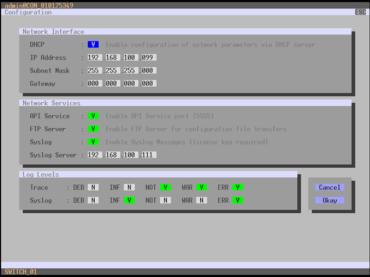Select Subnet Mask second octet field
Viewport: 370px width, 277px height.
[x=113, y=70]
